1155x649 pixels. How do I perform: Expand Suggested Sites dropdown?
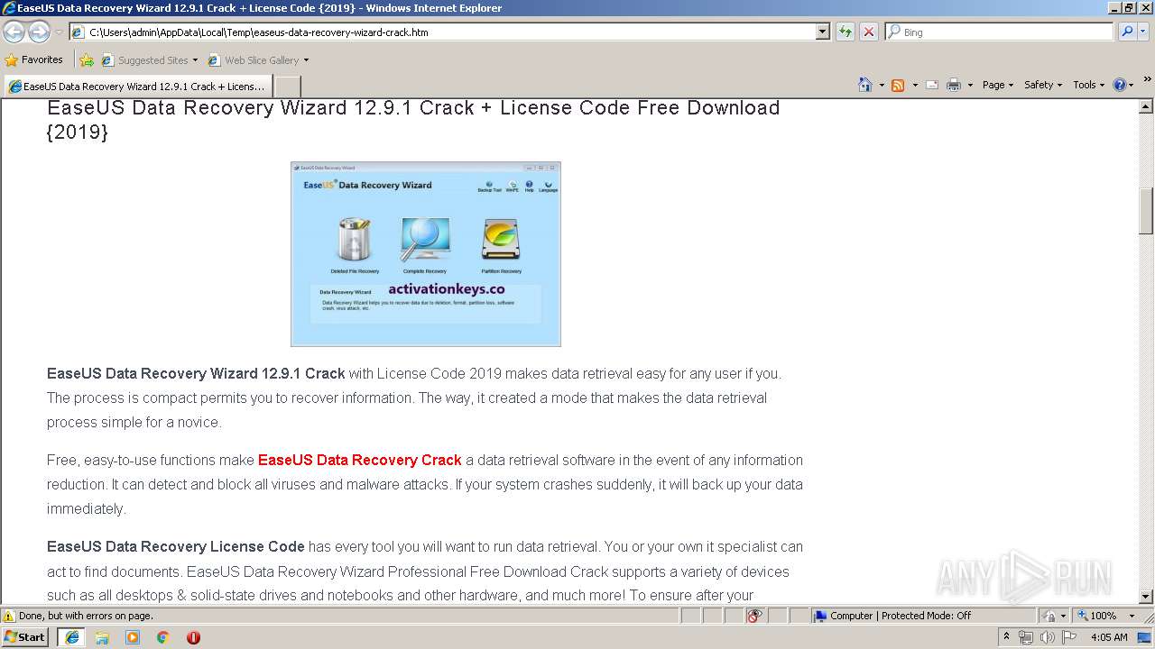(x=195, y=60)
